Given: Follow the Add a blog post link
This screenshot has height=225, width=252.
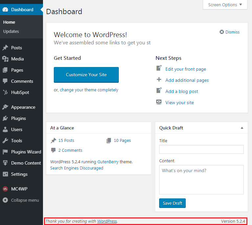Looking at the screenshot, I should point(182,91).
